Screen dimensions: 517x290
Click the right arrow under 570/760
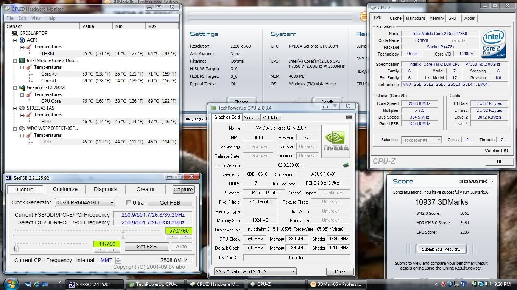click(185, 237)
